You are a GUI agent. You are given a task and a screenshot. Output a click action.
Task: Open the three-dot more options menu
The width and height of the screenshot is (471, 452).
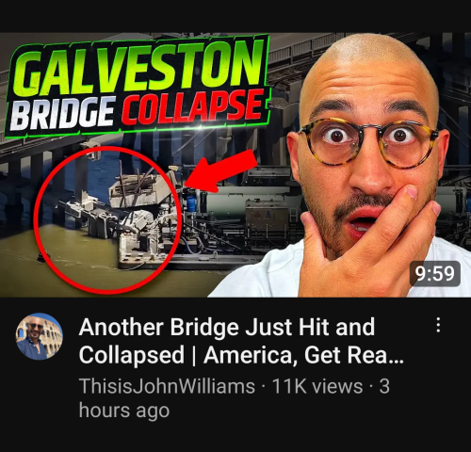(x=438, y=325)
